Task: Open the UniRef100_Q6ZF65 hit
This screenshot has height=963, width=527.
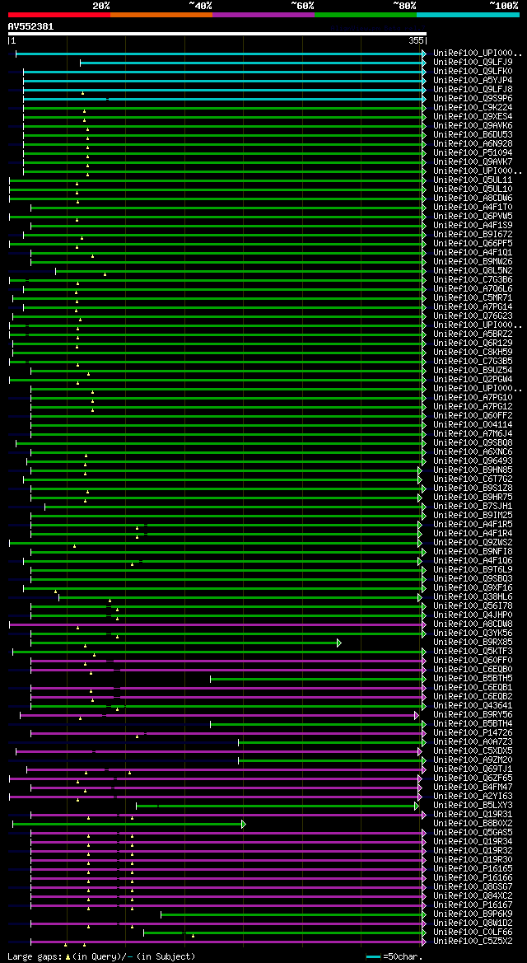Action: (x=473, y=778)
